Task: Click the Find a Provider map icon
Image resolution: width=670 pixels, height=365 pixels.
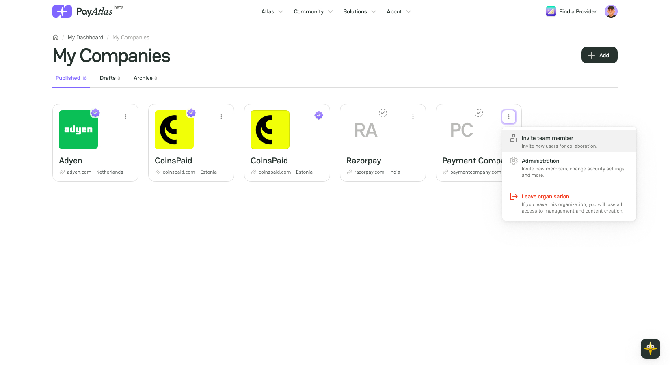Action: tap(551, 11)
